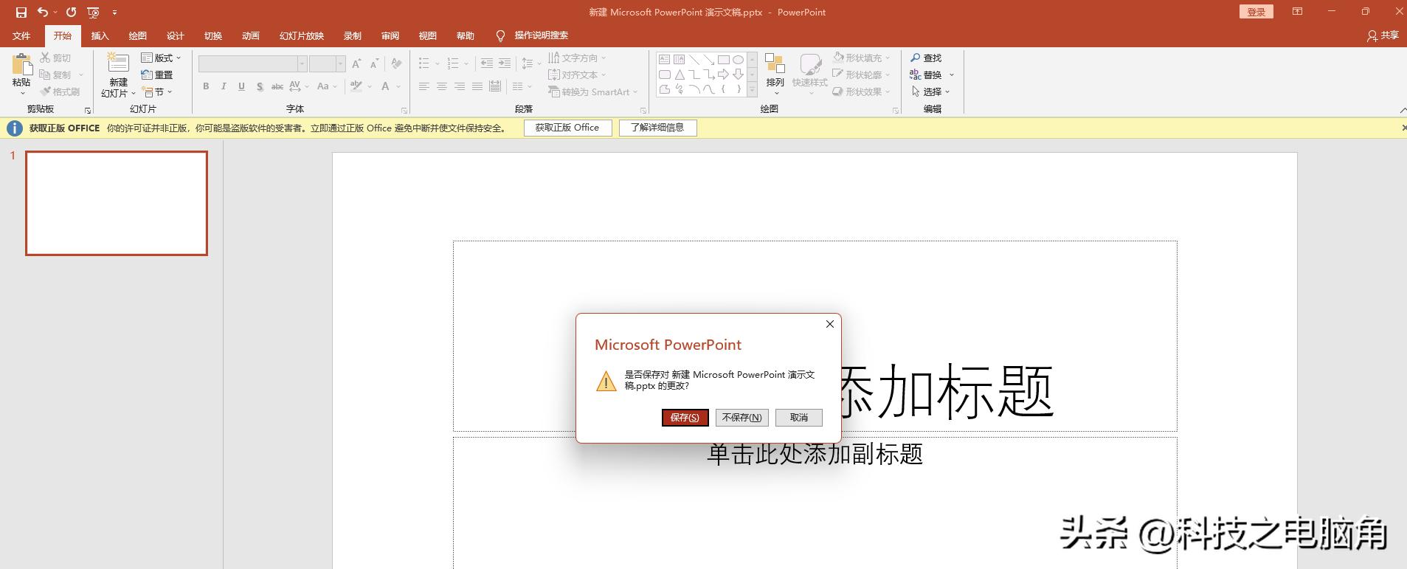Click the lightbulb Tell Me search
The image size is (1407, 569).
500,35
